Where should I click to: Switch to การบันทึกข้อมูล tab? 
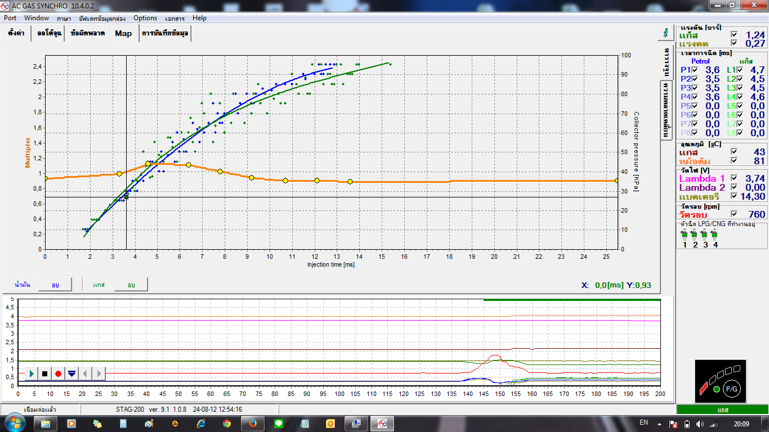tap(166, 33)
